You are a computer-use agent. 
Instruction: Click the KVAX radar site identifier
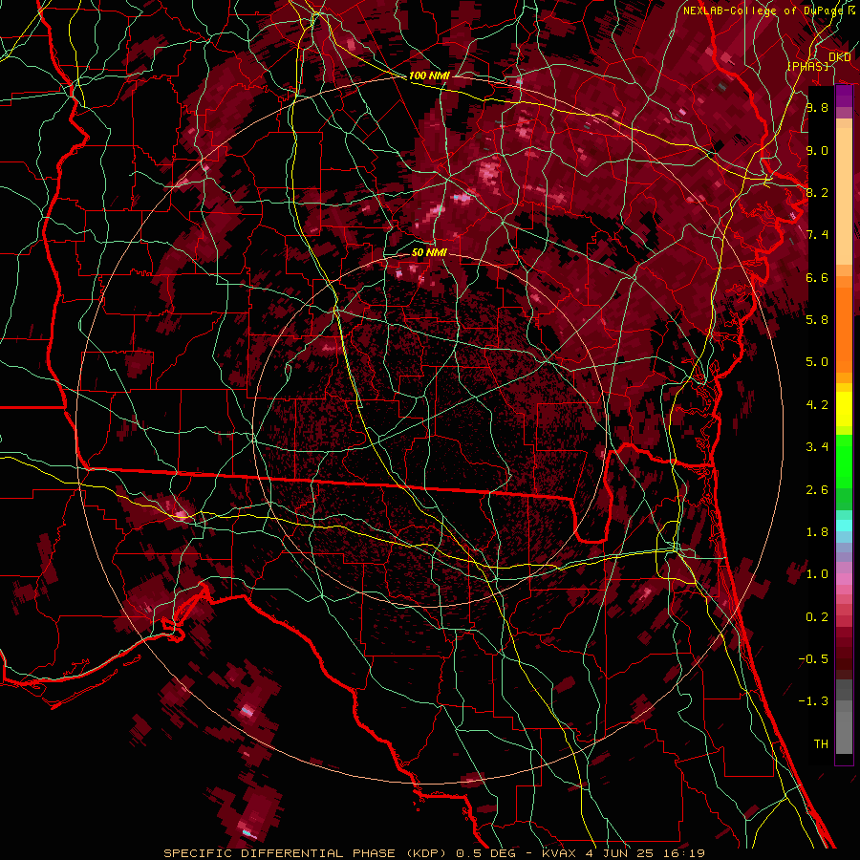557,853
